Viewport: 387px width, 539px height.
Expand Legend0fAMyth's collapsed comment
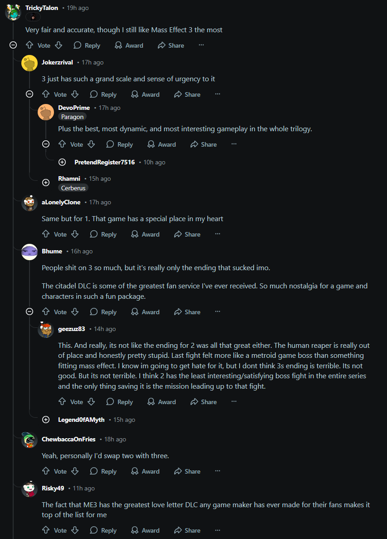(46, 420)
